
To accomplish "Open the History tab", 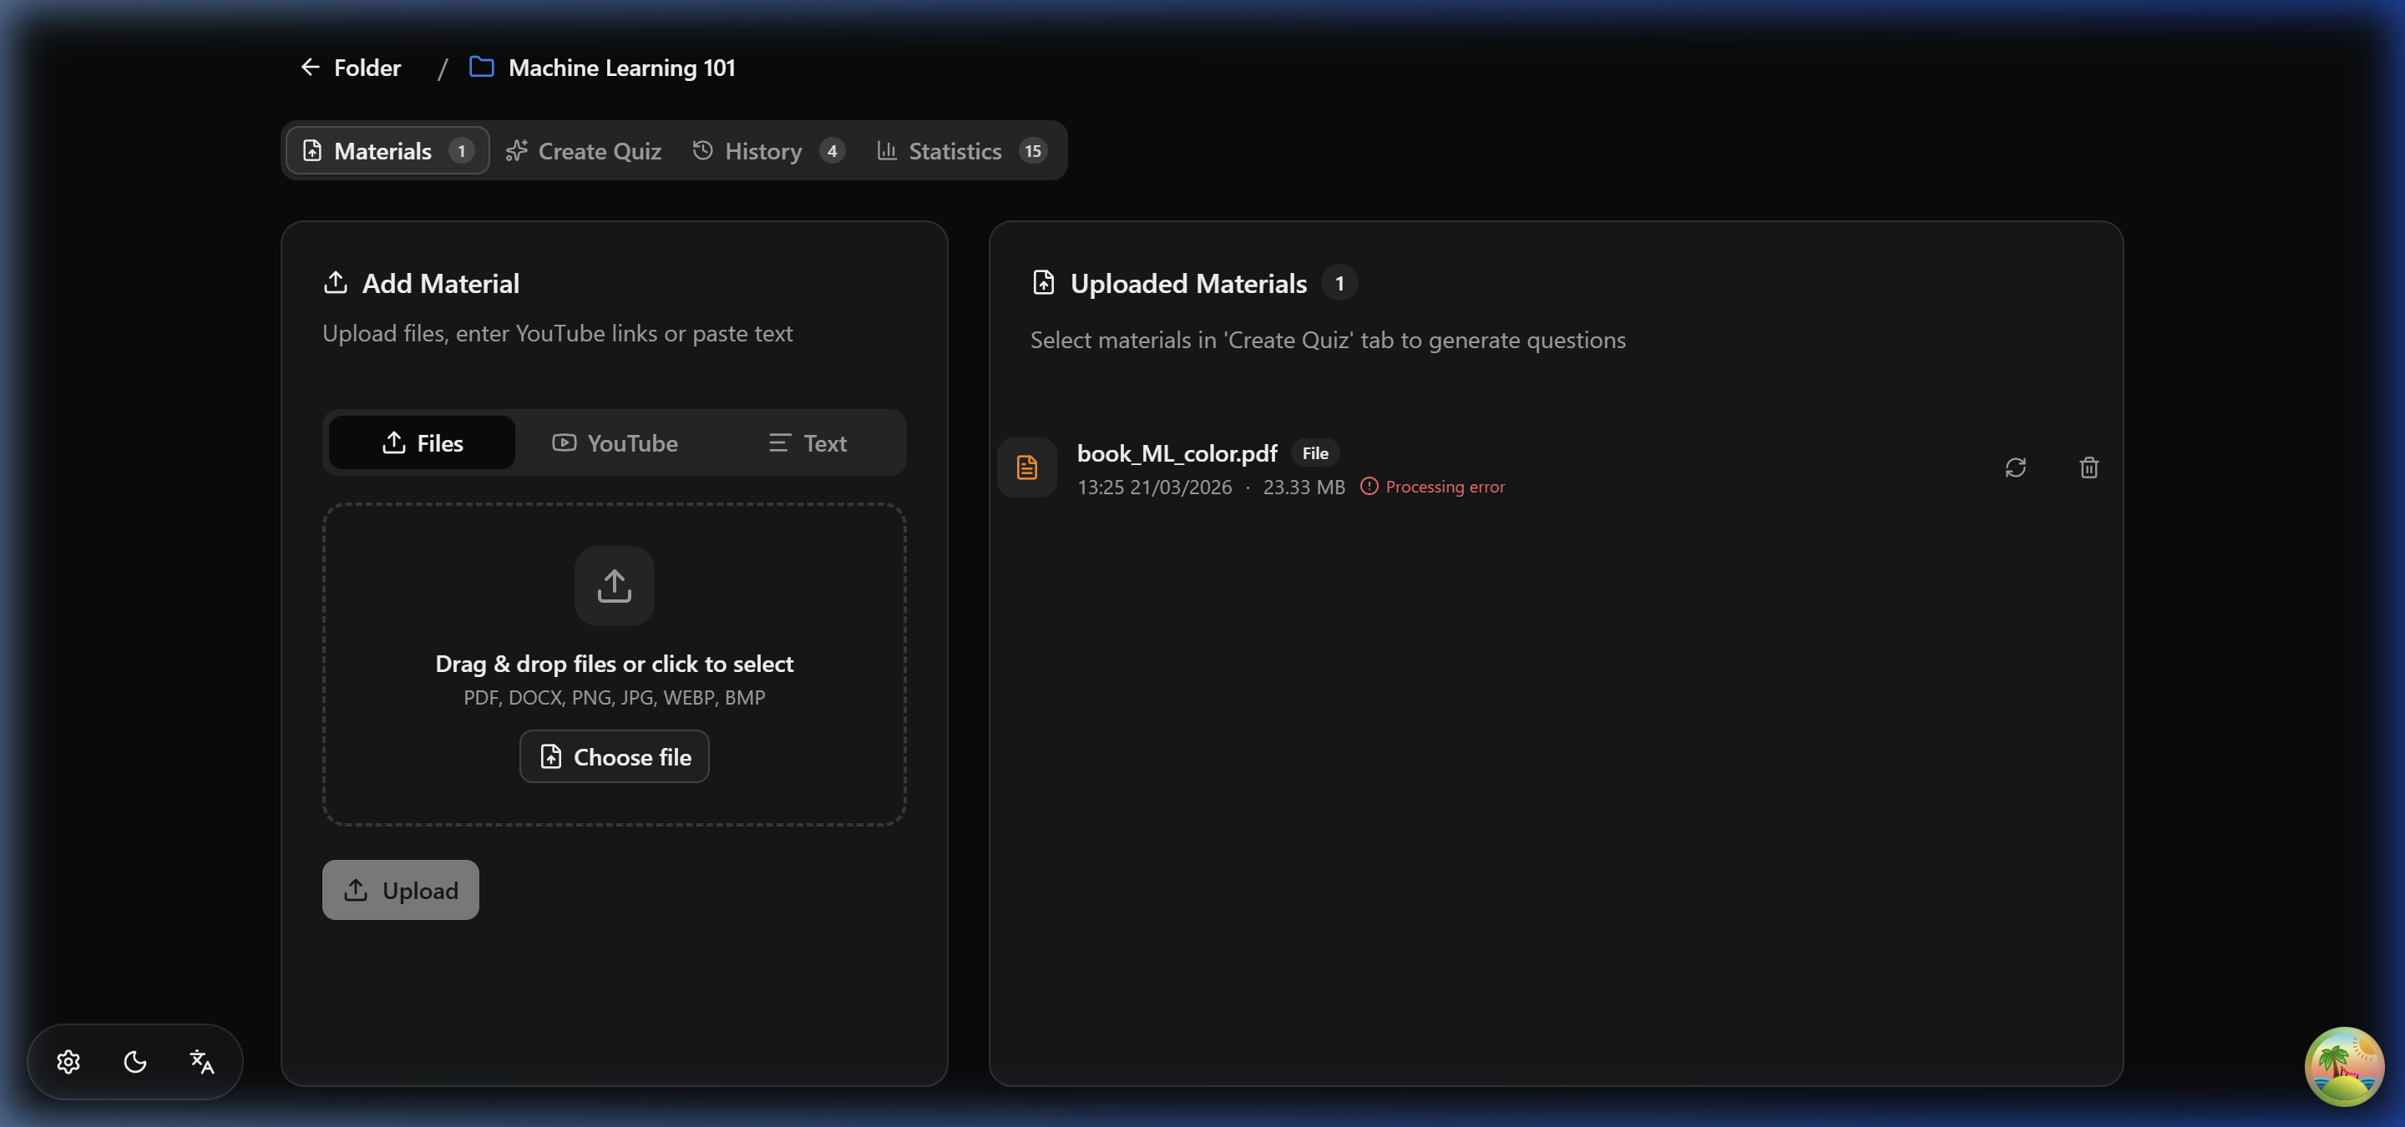I will pos(762,150).
